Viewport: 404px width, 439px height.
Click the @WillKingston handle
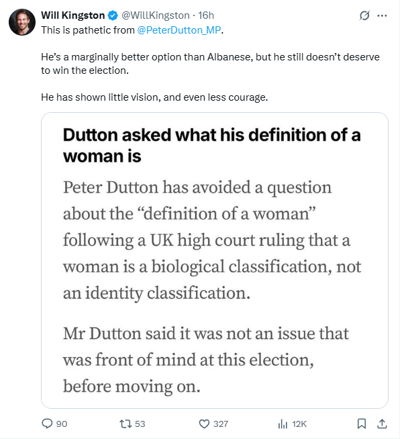(x=155, y=15)
